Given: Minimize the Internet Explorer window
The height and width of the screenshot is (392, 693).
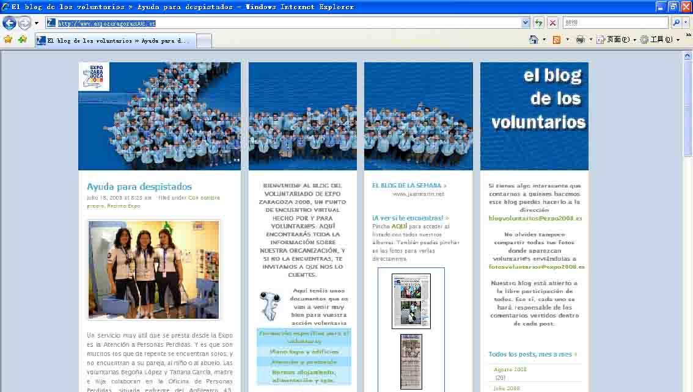Looking at the screenshot, I should [660, 7].
